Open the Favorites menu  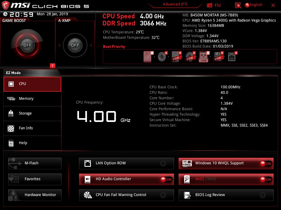point(35,179)
